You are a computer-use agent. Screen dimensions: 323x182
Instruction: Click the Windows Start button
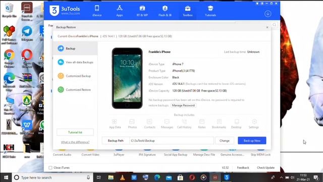tap(6, 177)
